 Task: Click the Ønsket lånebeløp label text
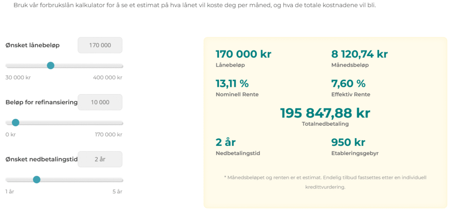point(32,45)
